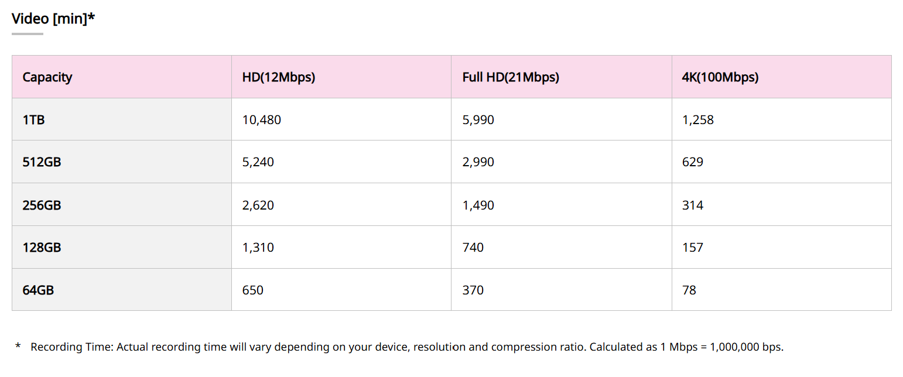Select the 256GB capacity row label
Image resolution: width=903 pixels, height=377 pixels.
tap(42, 205)
